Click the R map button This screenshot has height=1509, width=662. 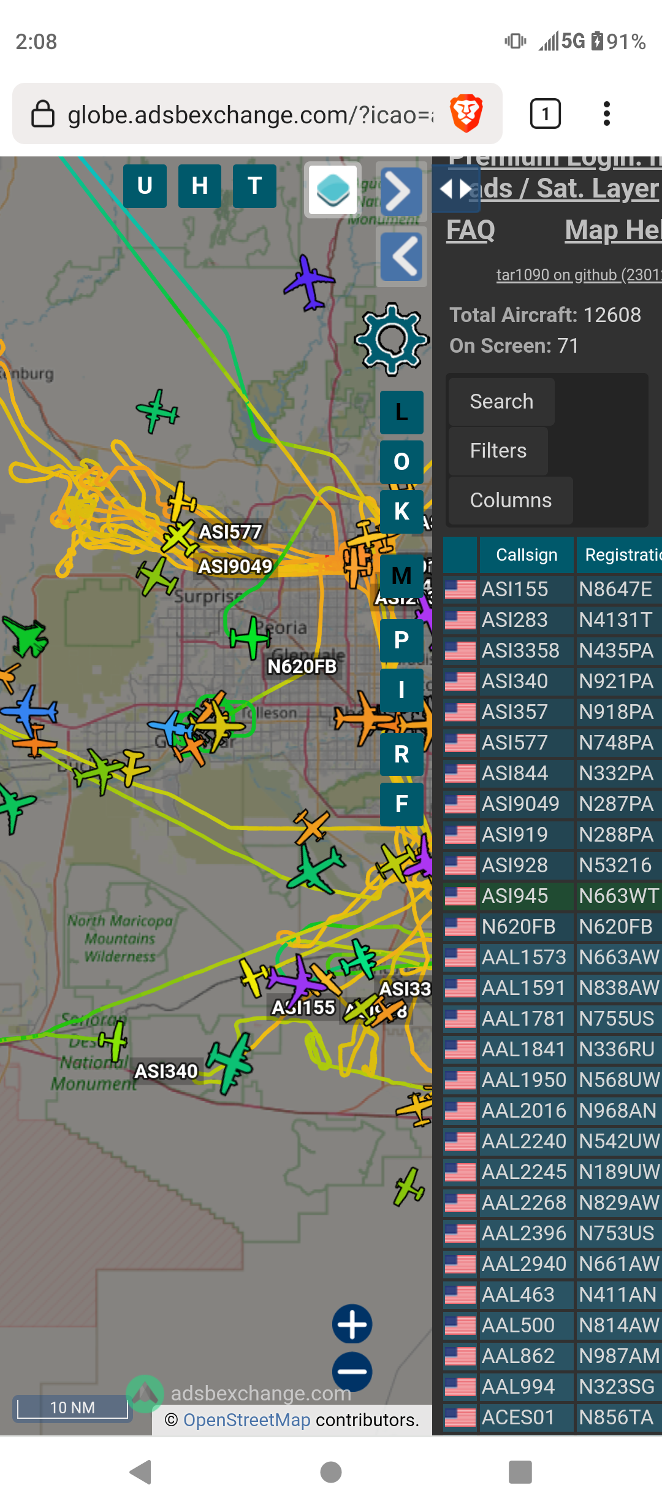(401, 754)
